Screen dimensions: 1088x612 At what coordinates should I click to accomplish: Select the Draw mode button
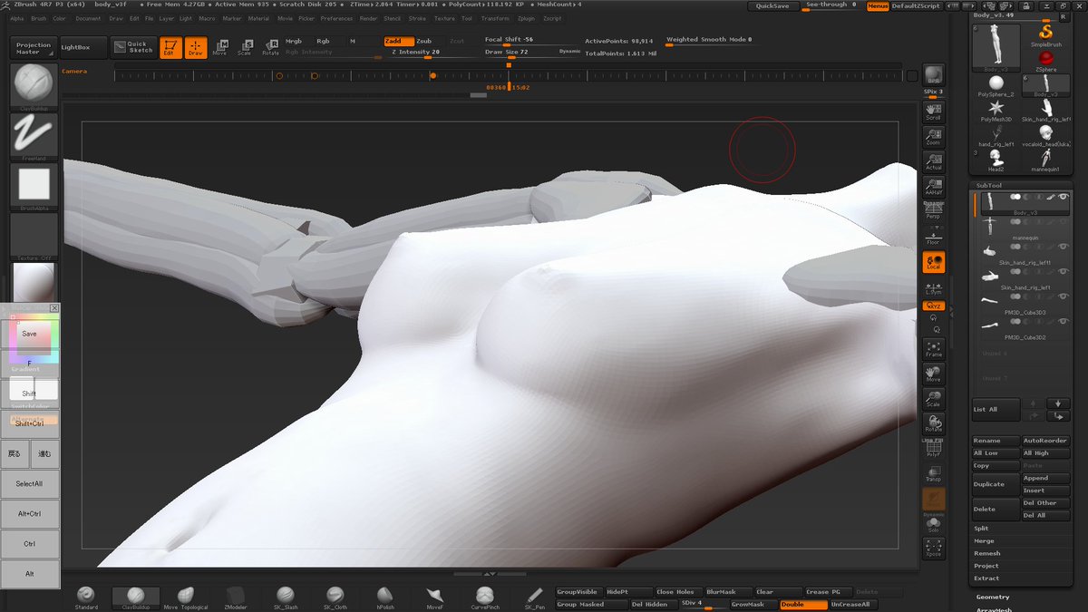(x=196, y=48)
